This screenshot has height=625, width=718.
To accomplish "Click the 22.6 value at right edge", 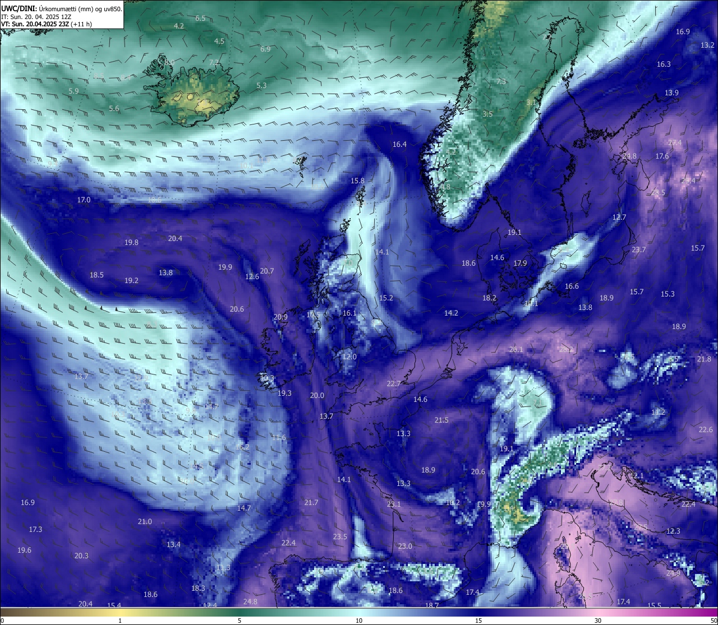I will coord(706,429).
